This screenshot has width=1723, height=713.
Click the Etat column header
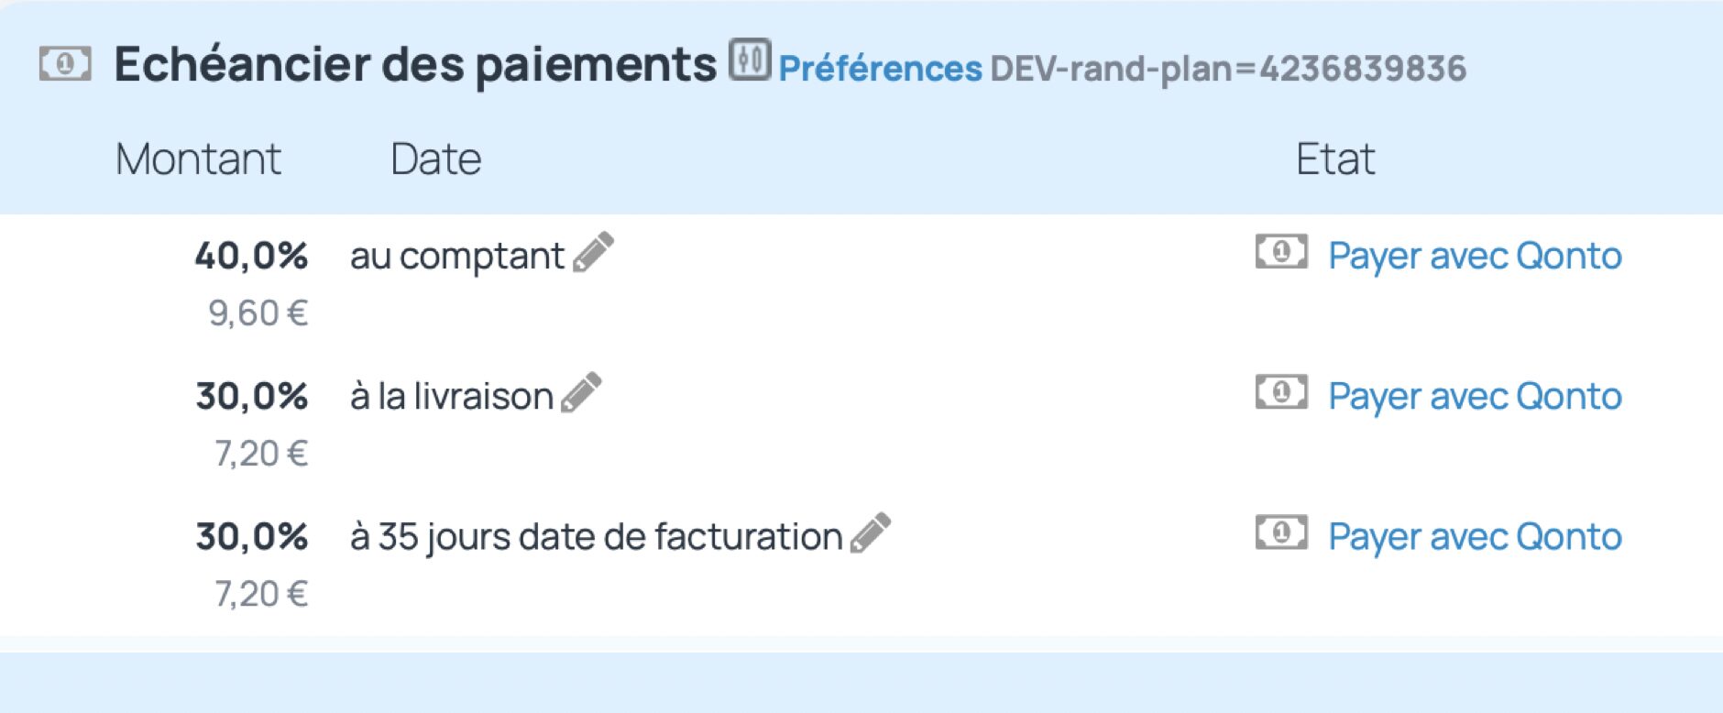[x=1334, y=159]
